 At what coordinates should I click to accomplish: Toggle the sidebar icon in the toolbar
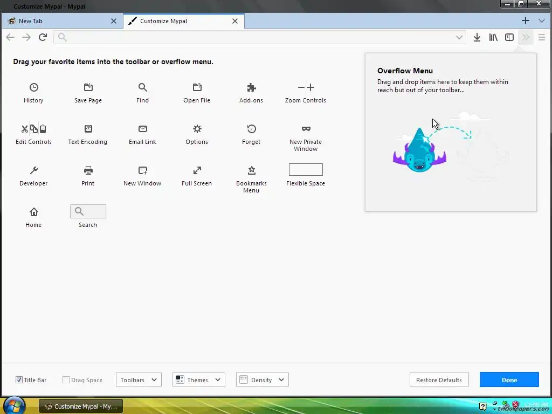click(509, 37)
